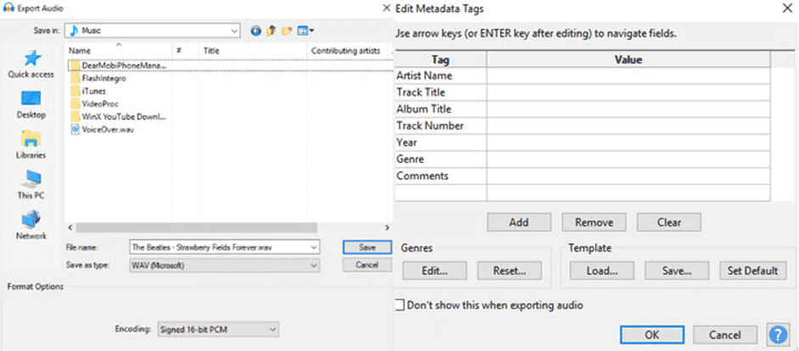
Task: Click the Audacity headphones icon in title bar
Action: coord(8,8)
